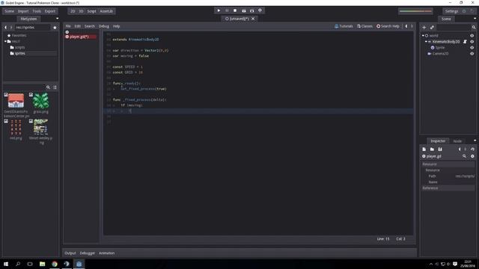
Task: Open the Debug menu in script editor
Action: tap(104, 26)
